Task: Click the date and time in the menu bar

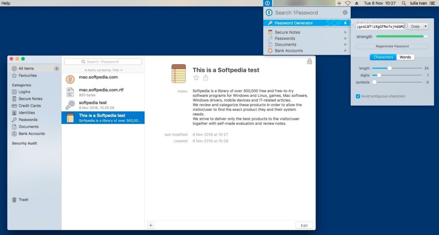Action: click(x=380, y=3)
